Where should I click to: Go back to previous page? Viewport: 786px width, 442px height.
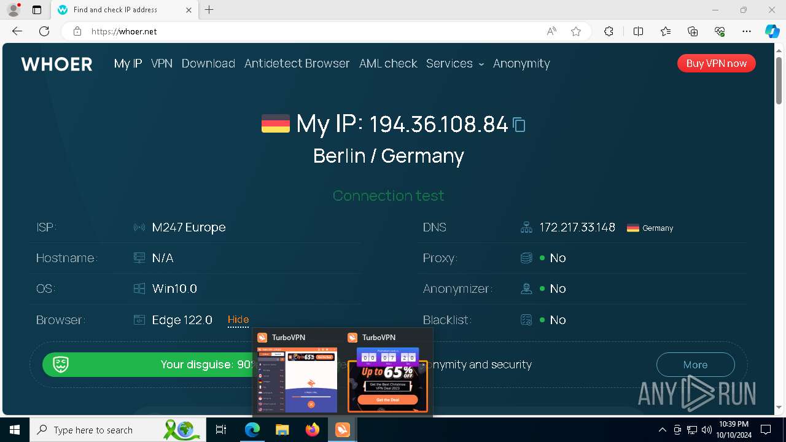[x=17, y=31]
